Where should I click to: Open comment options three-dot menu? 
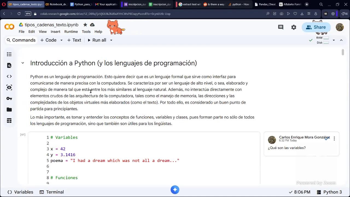click(334, 139)
